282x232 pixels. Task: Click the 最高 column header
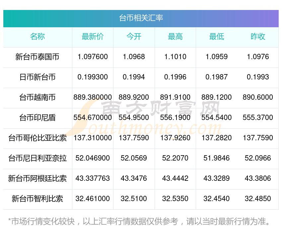pyautogui.click(x=175, y=37)
